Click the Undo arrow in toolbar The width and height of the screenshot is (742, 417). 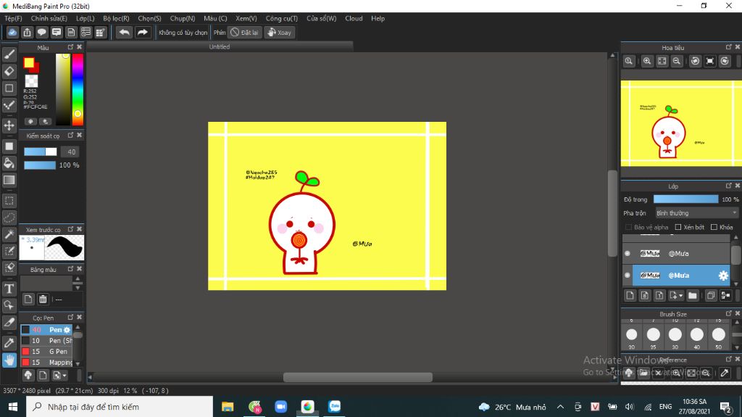click(x=125, y=32)
